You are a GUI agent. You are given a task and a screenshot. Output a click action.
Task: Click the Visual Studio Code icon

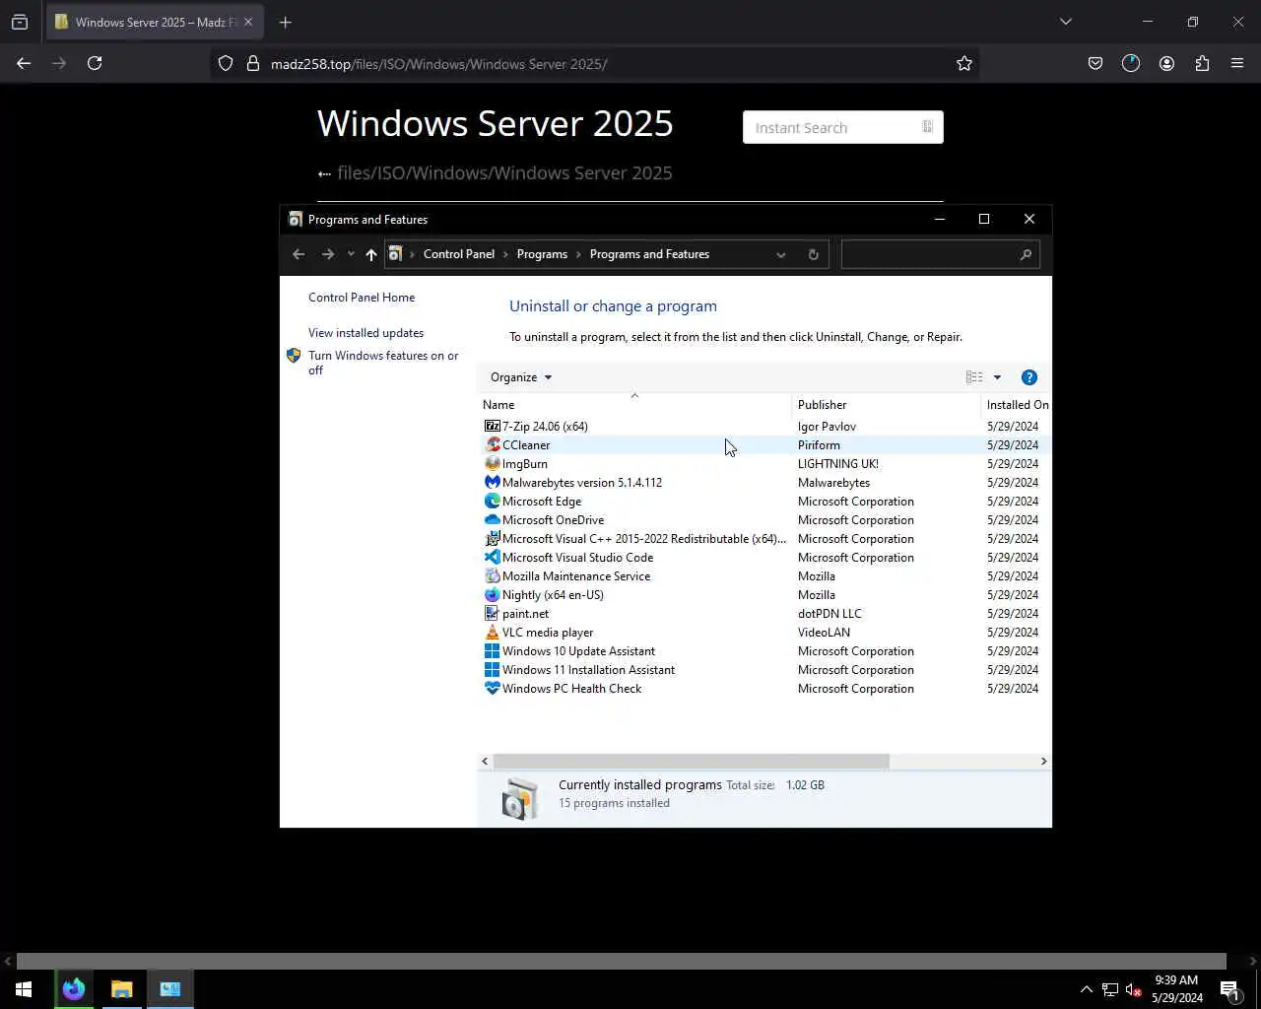click(x=493, y=558)
